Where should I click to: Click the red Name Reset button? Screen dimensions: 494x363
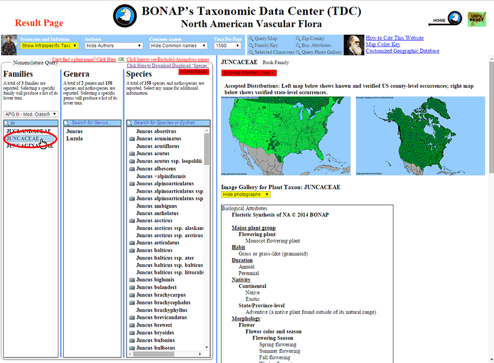194,72
